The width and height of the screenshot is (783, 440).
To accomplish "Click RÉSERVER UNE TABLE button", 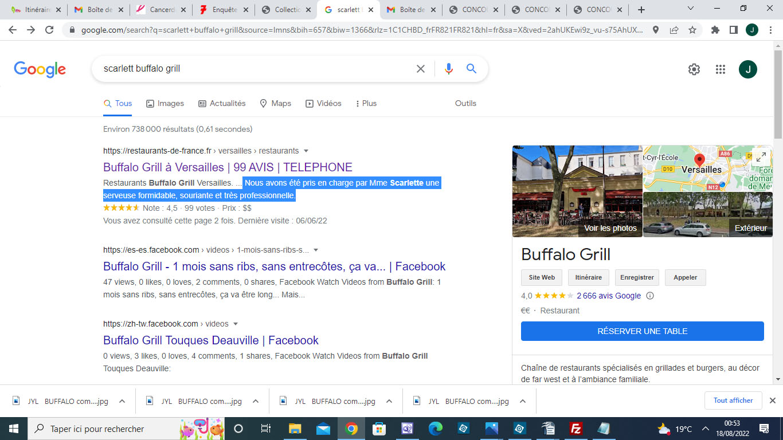I will click(x=643, y=331).
